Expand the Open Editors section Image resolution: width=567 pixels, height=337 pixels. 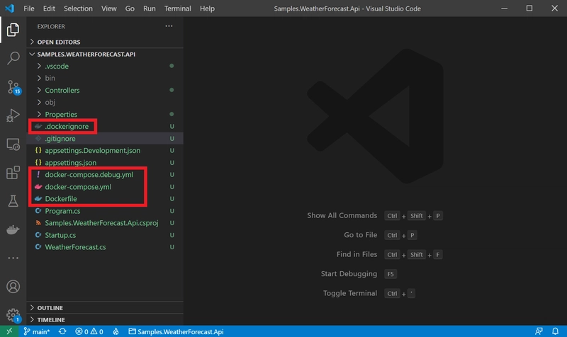click(105, 42)
